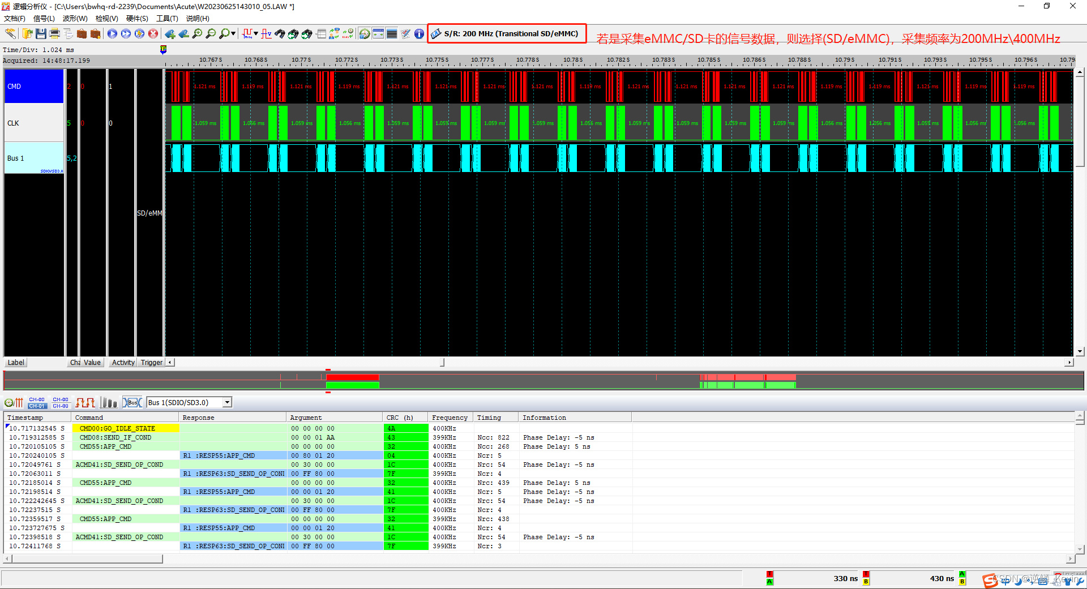Select the Bus 1 channel label
The width and height of the screenshot is (1087, 589).
(34, 158)
